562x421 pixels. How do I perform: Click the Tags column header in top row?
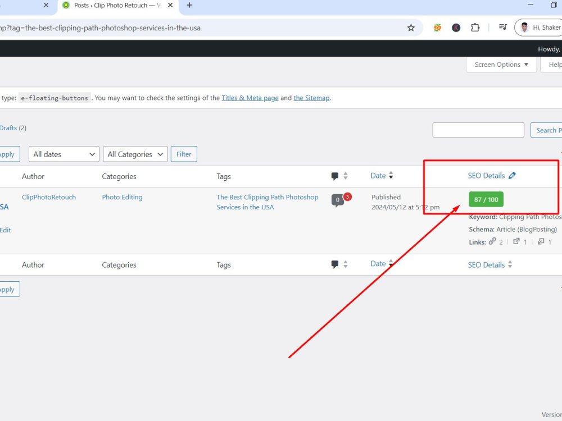[x=224, y=176]
